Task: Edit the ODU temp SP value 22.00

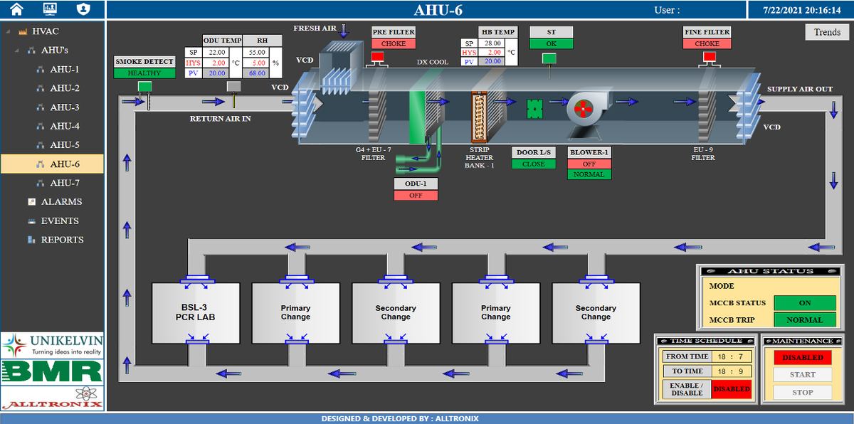Action: tap(216, 53)
